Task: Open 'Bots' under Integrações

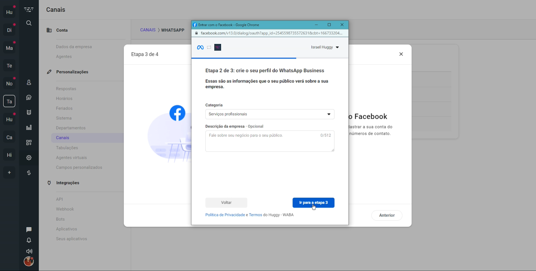Action: pos(60,219)
